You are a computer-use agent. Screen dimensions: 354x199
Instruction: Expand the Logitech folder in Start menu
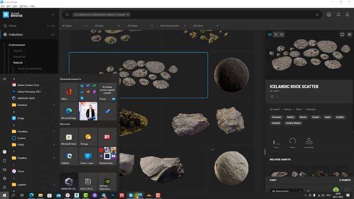click(33, 184)
